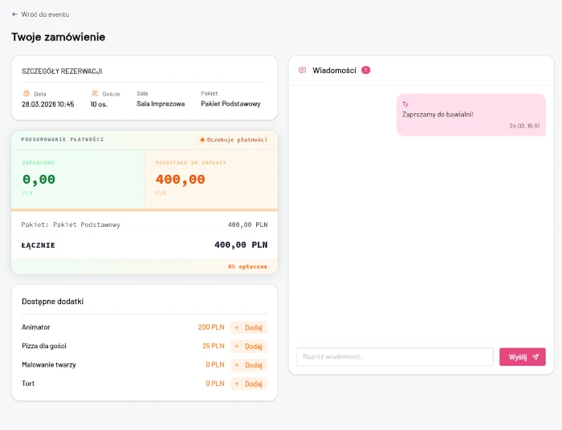Click the paper plane icon on Wyślij
The height and width of the screenshot is (430, 562).
click(536, 357)
